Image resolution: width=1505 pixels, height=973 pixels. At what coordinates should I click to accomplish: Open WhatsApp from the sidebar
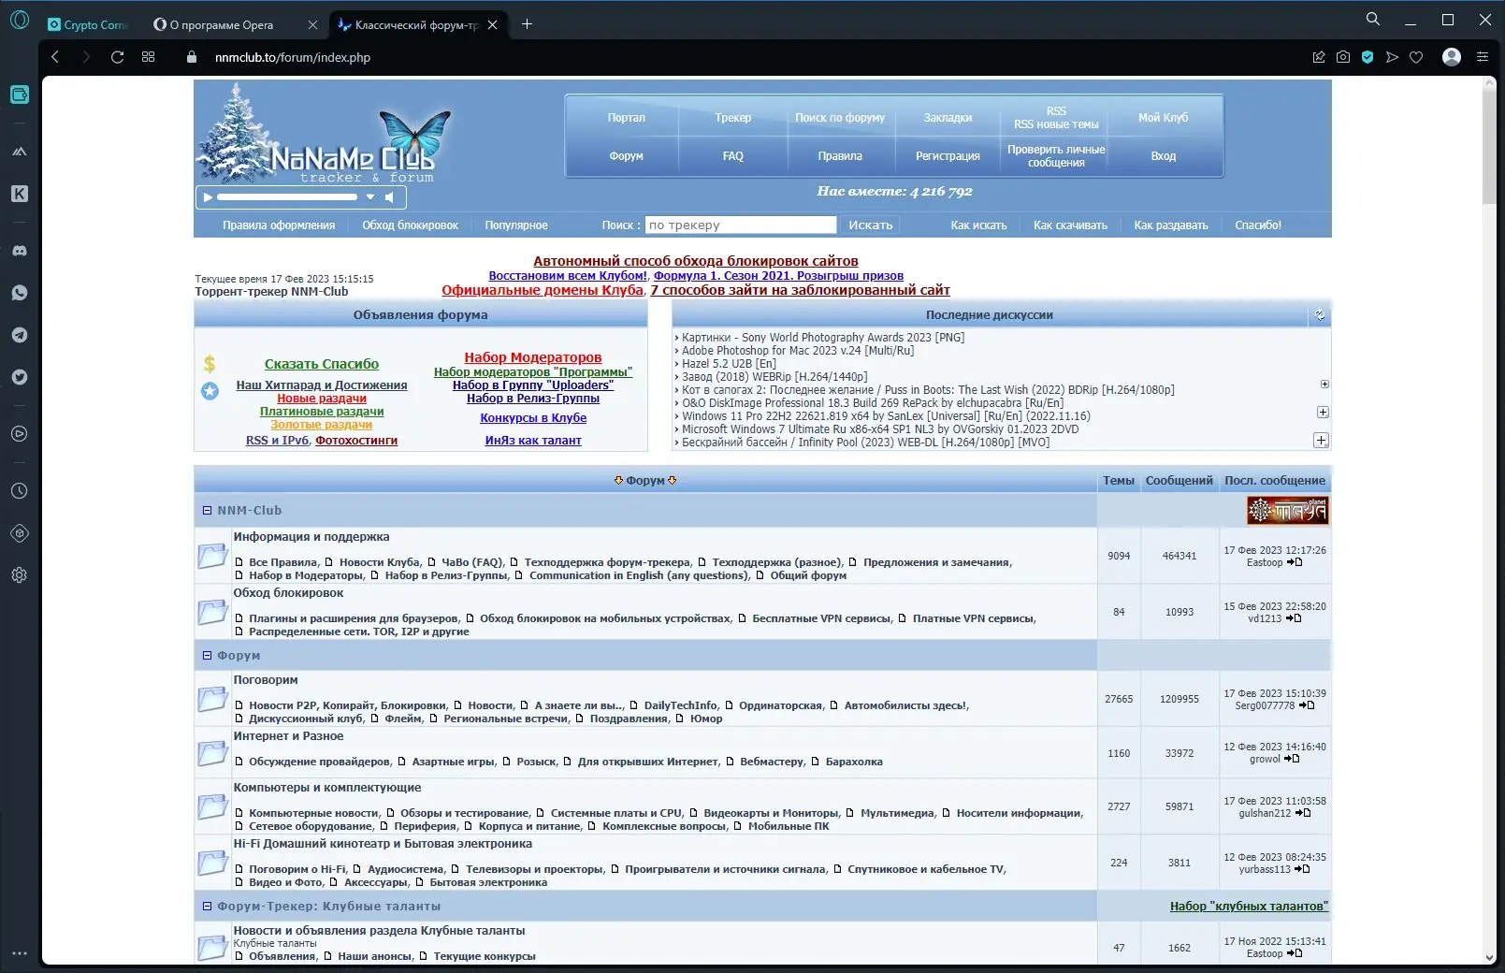tap(20, 293)
